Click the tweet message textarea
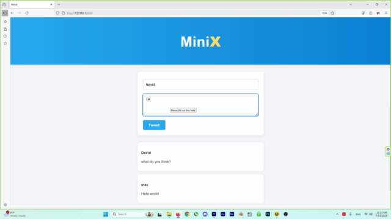Viewport: 391px width, 219px height. point(200,105)
